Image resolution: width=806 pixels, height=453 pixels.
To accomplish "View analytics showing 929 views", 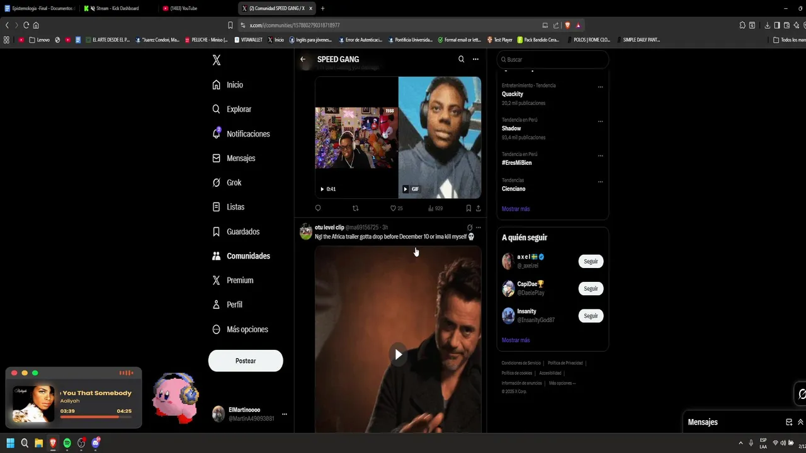I will click(x=435, y=208).
